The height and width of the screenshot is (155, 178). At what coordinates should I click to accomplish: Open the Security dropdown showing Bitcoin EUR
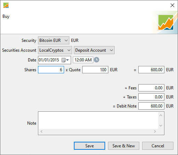pyautogui.click(x=54, y=40)
